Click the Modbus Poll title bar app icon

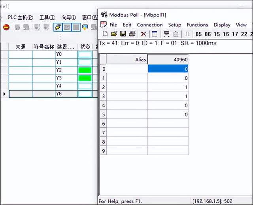pyautogui.click(x=104, y=15)
